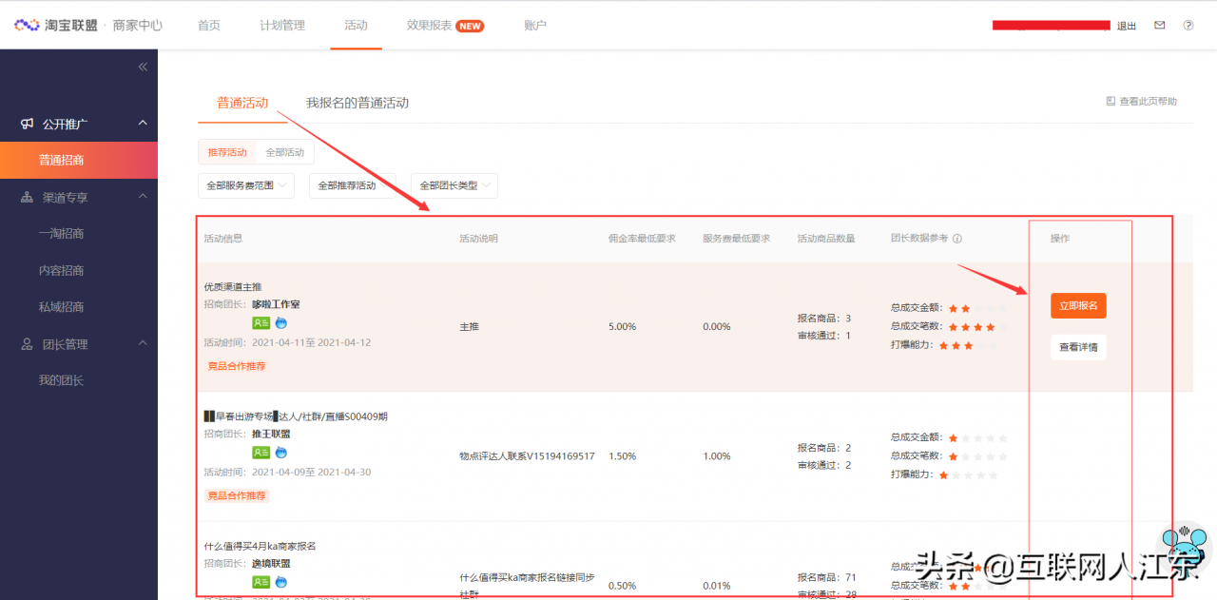Select 内容招商 in the sidebar
The height and width of the screenshot is (600, 1217).
(x=61, y=270)
